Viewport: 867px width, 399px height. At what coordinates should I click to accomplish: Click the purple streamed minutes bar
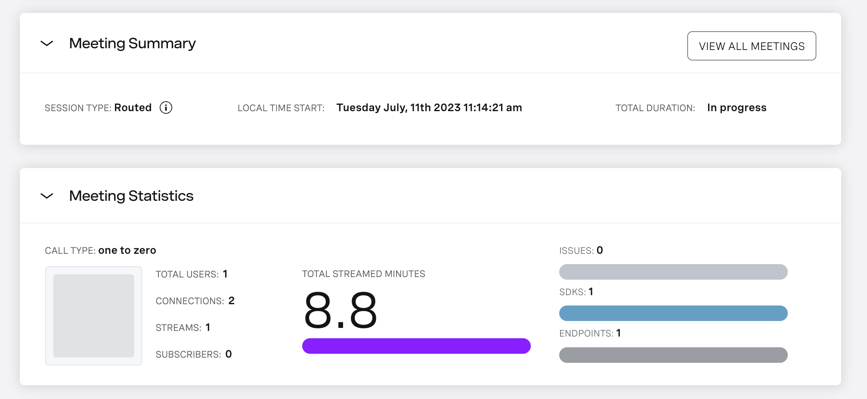[416, 346]
